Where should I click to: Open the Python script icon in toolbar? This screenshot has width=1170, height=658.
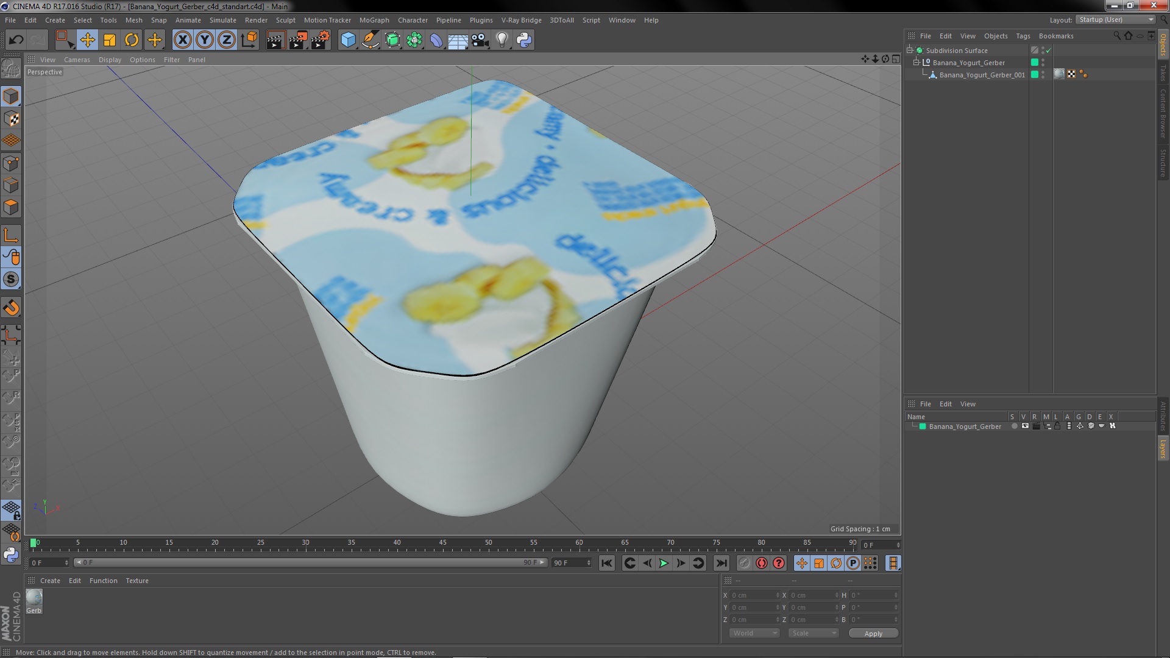click(524, 40)
